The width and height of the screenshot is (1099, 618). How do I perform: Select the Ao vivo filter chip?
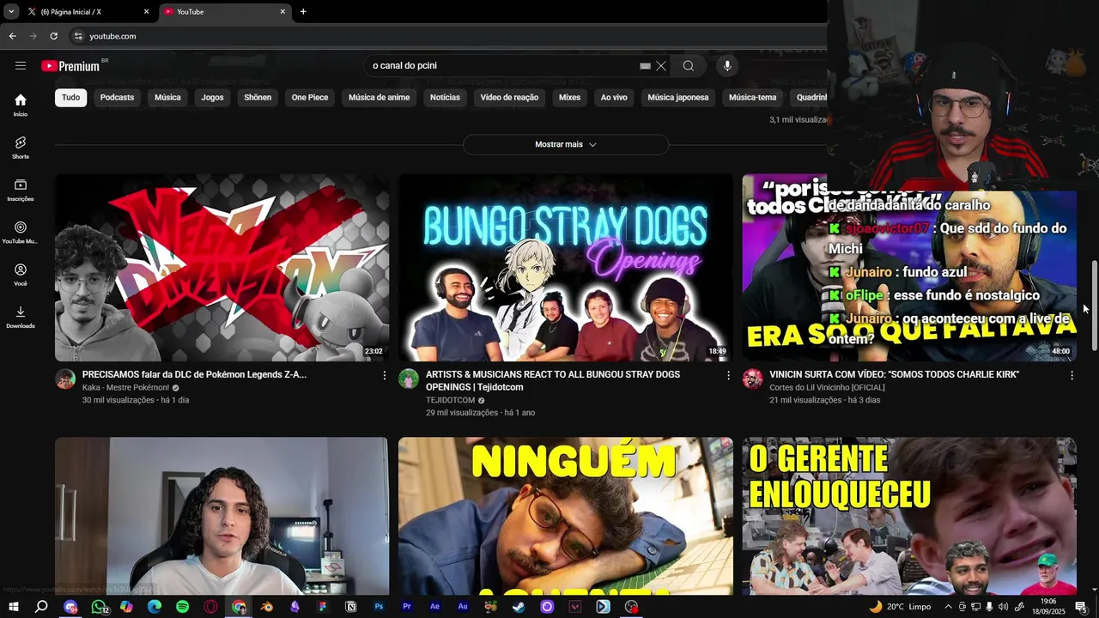pos(614,98)
